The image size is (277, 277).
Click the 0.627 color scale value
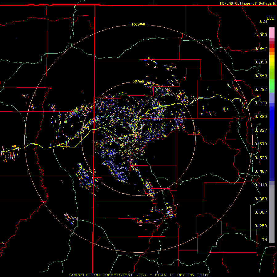click(x=261, y=130)
